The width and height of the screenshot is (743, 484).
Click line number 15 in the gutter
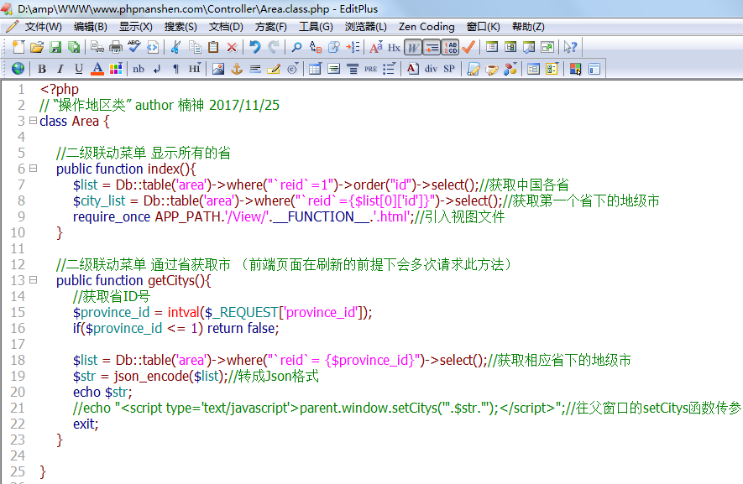(18, 313)
